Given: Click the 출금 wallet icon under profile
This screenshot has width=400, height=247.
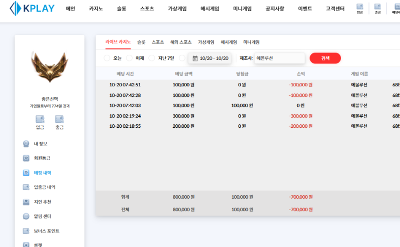Looking at the screenshot, I should [x=59, y=122].
